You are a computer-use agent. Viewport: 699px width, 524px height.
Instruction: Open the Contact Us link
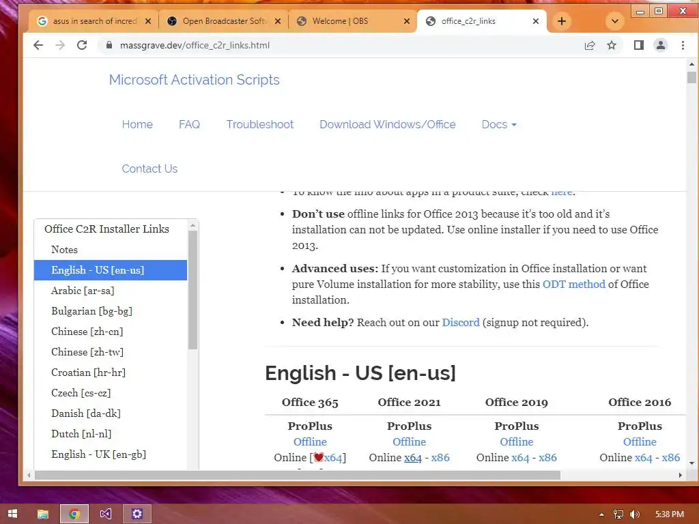click(x=149, y=169)
